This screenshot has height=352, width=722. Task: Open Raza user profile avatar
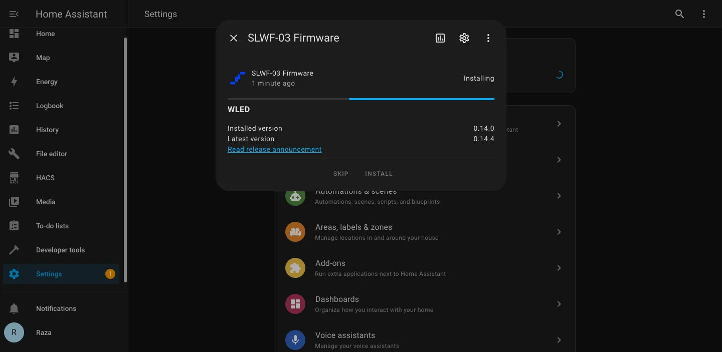[x=14, y=332]
